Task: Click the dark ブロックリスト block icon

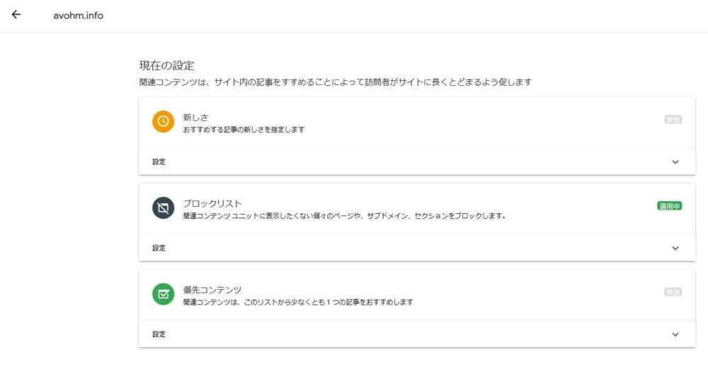Action: pos(163,208)
